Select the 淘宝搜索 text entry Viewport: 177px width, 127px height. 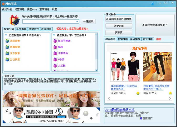(x=15, y=41)
